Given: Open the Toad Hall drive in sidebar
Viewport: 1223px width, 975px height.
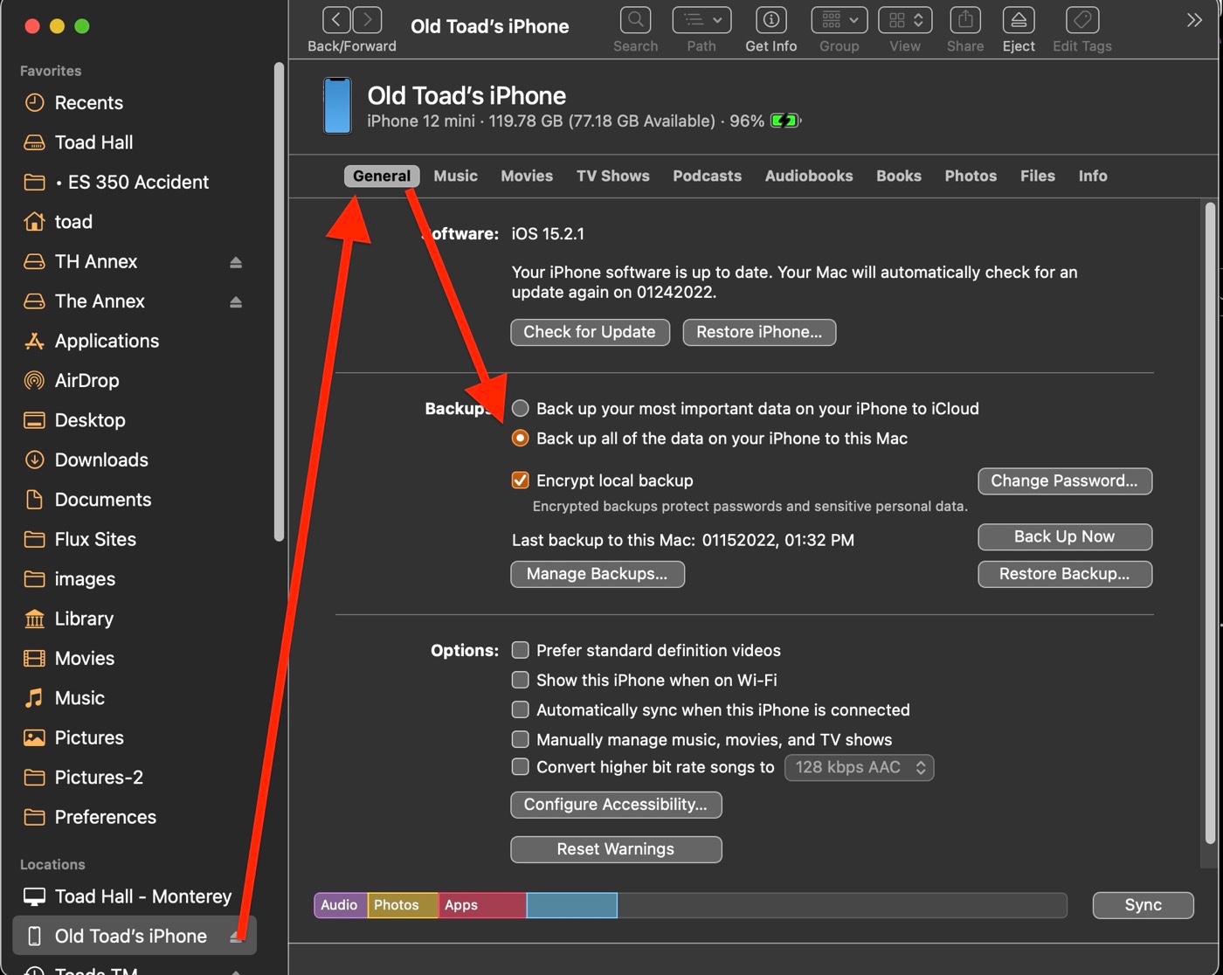Looking at the screenshot, I should pyautogui.click(x=93, y=142).
